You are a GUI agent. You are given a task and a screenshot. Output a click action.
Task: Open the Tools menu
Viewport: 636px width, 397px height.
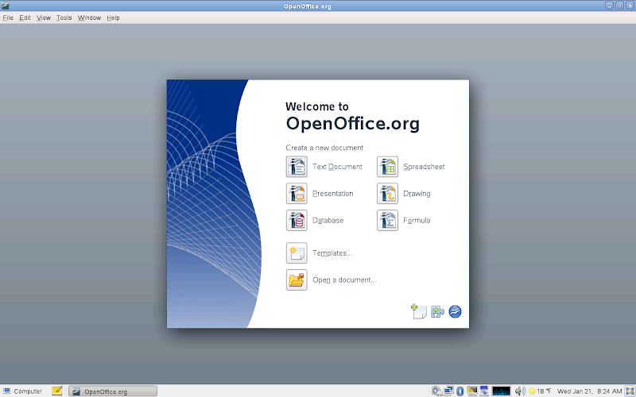pyautogui.click(x=64, y=17)
